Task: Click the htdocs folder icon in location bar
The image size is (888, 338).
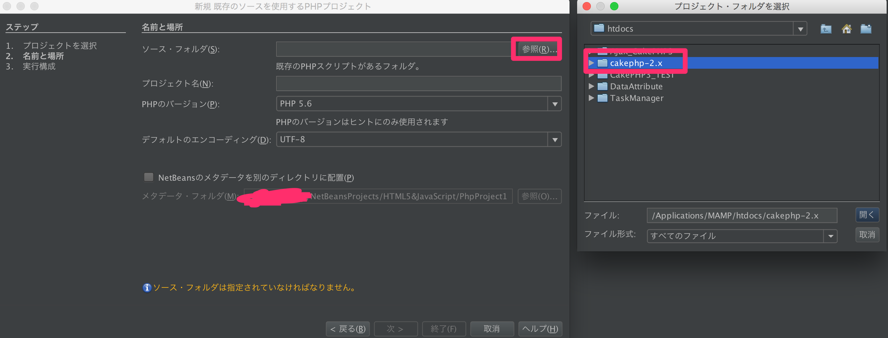Action: (599, 29)
